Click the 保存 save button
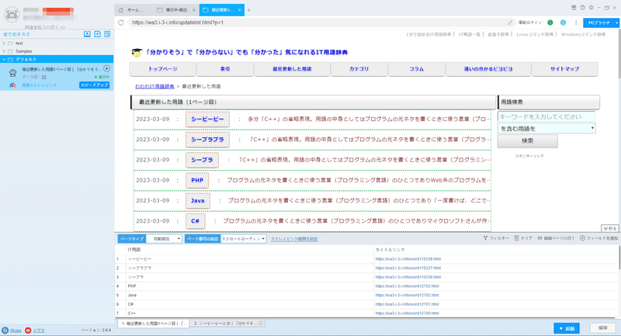Viewport: 621px width, 336px height. [603, 328]
